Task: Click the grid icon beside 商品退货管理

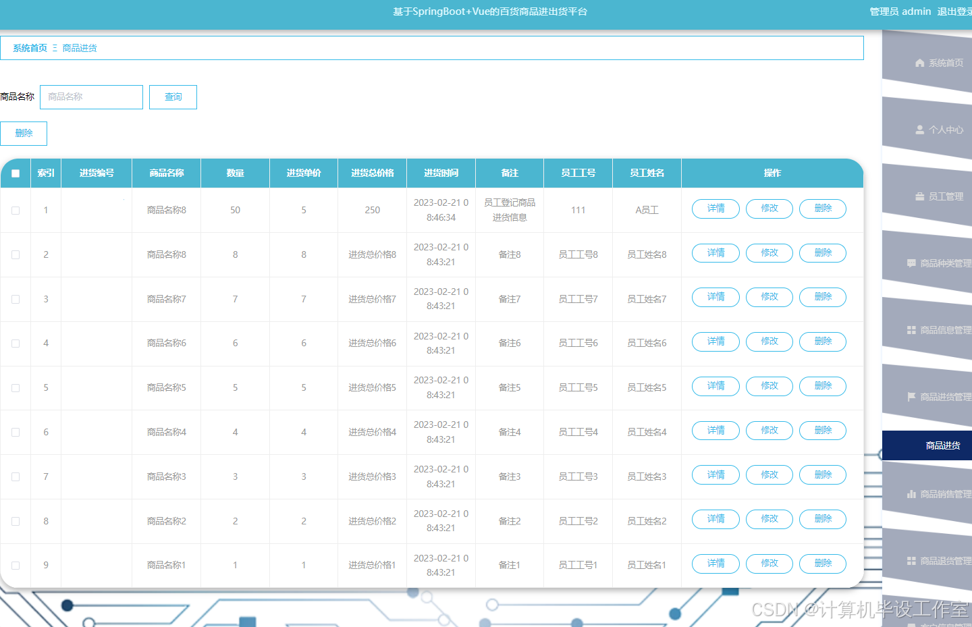Action: click(911, 561)
